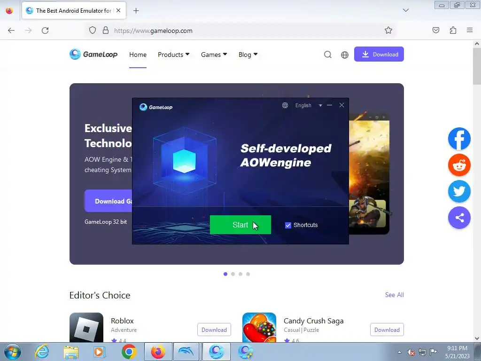
Task: Share on Twitter using the side icon
Action: click(459, 192)
